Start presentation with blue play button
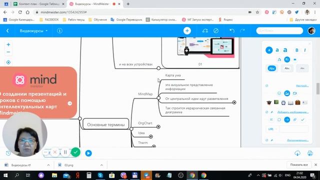 pyautogui.click(x=88, y=153)
